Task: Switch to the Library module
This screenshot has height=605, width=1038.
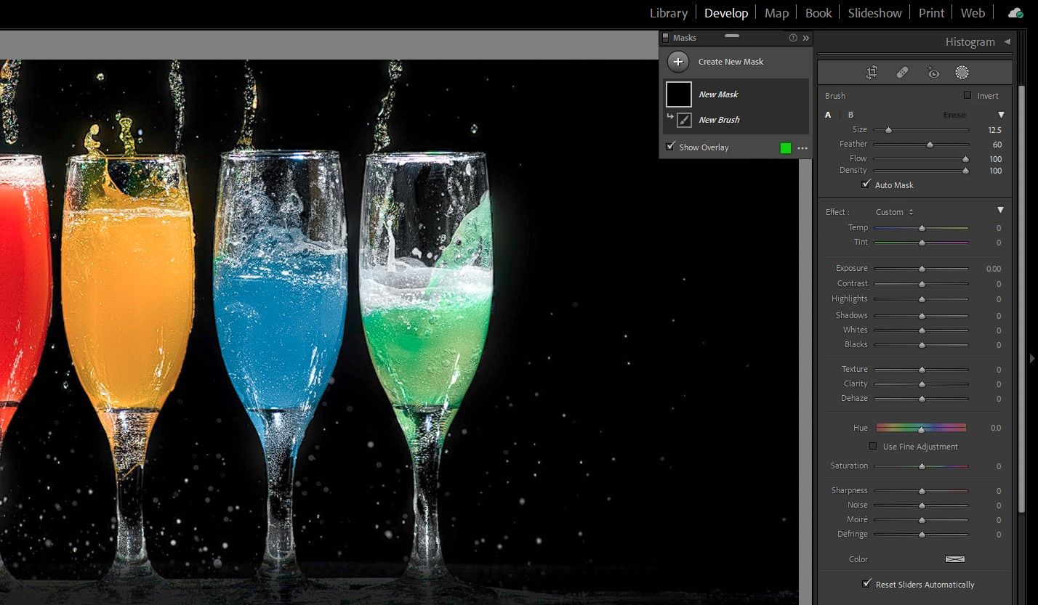Action: pos(669,13)
